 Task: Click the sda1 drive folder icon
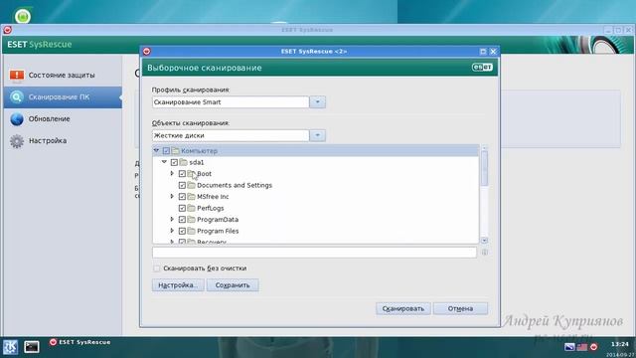[183, 162]
